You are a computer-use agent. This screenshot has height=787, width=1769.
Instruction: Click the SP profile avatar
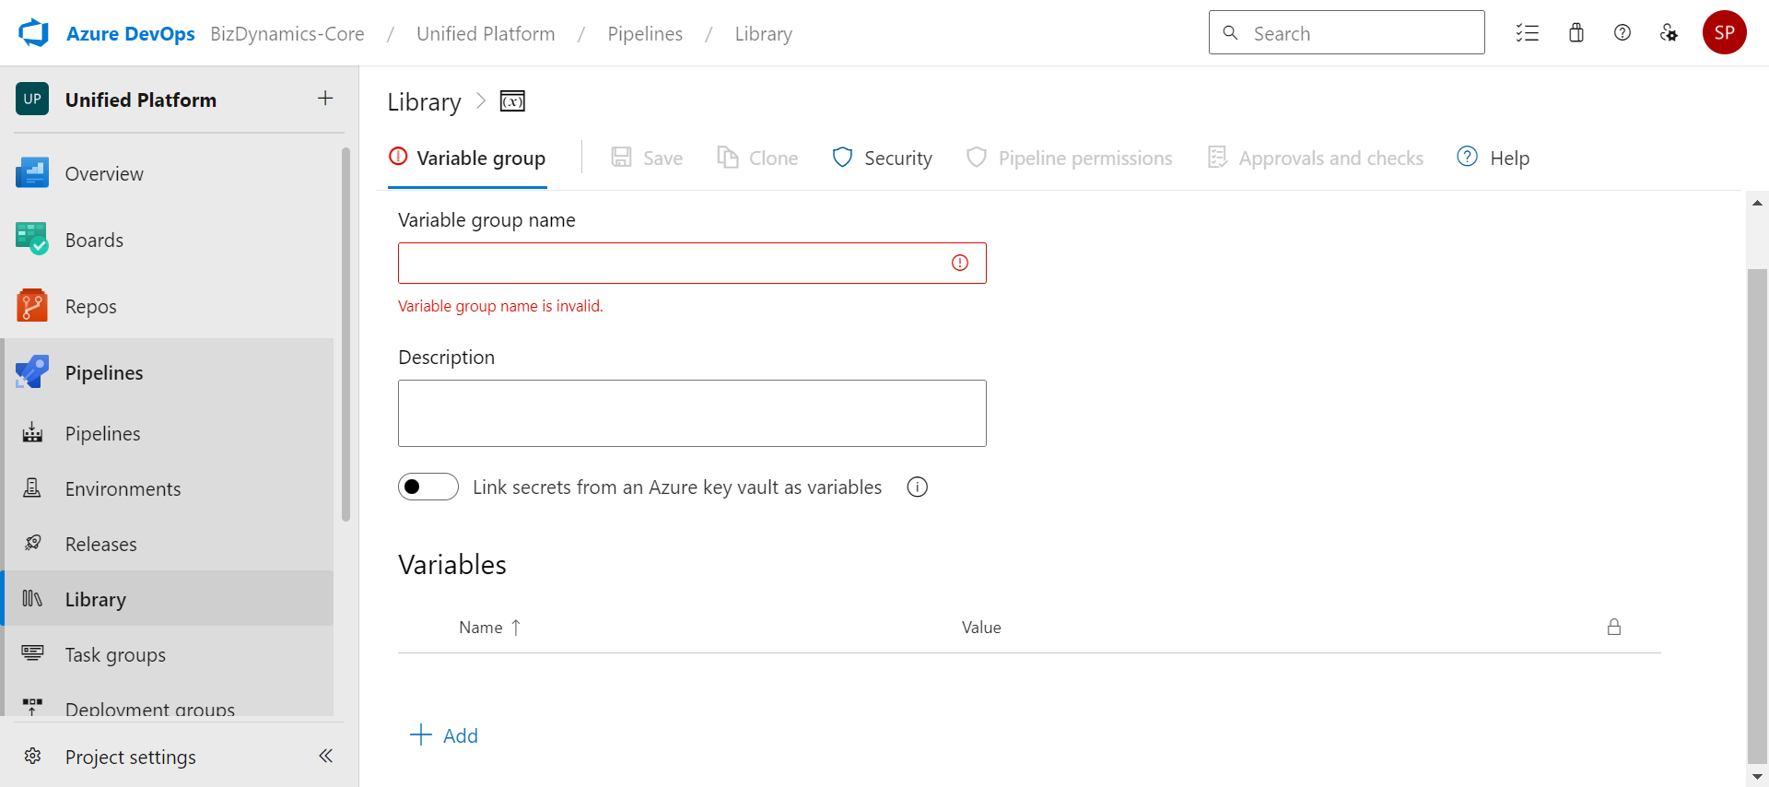pos(1725,33)
